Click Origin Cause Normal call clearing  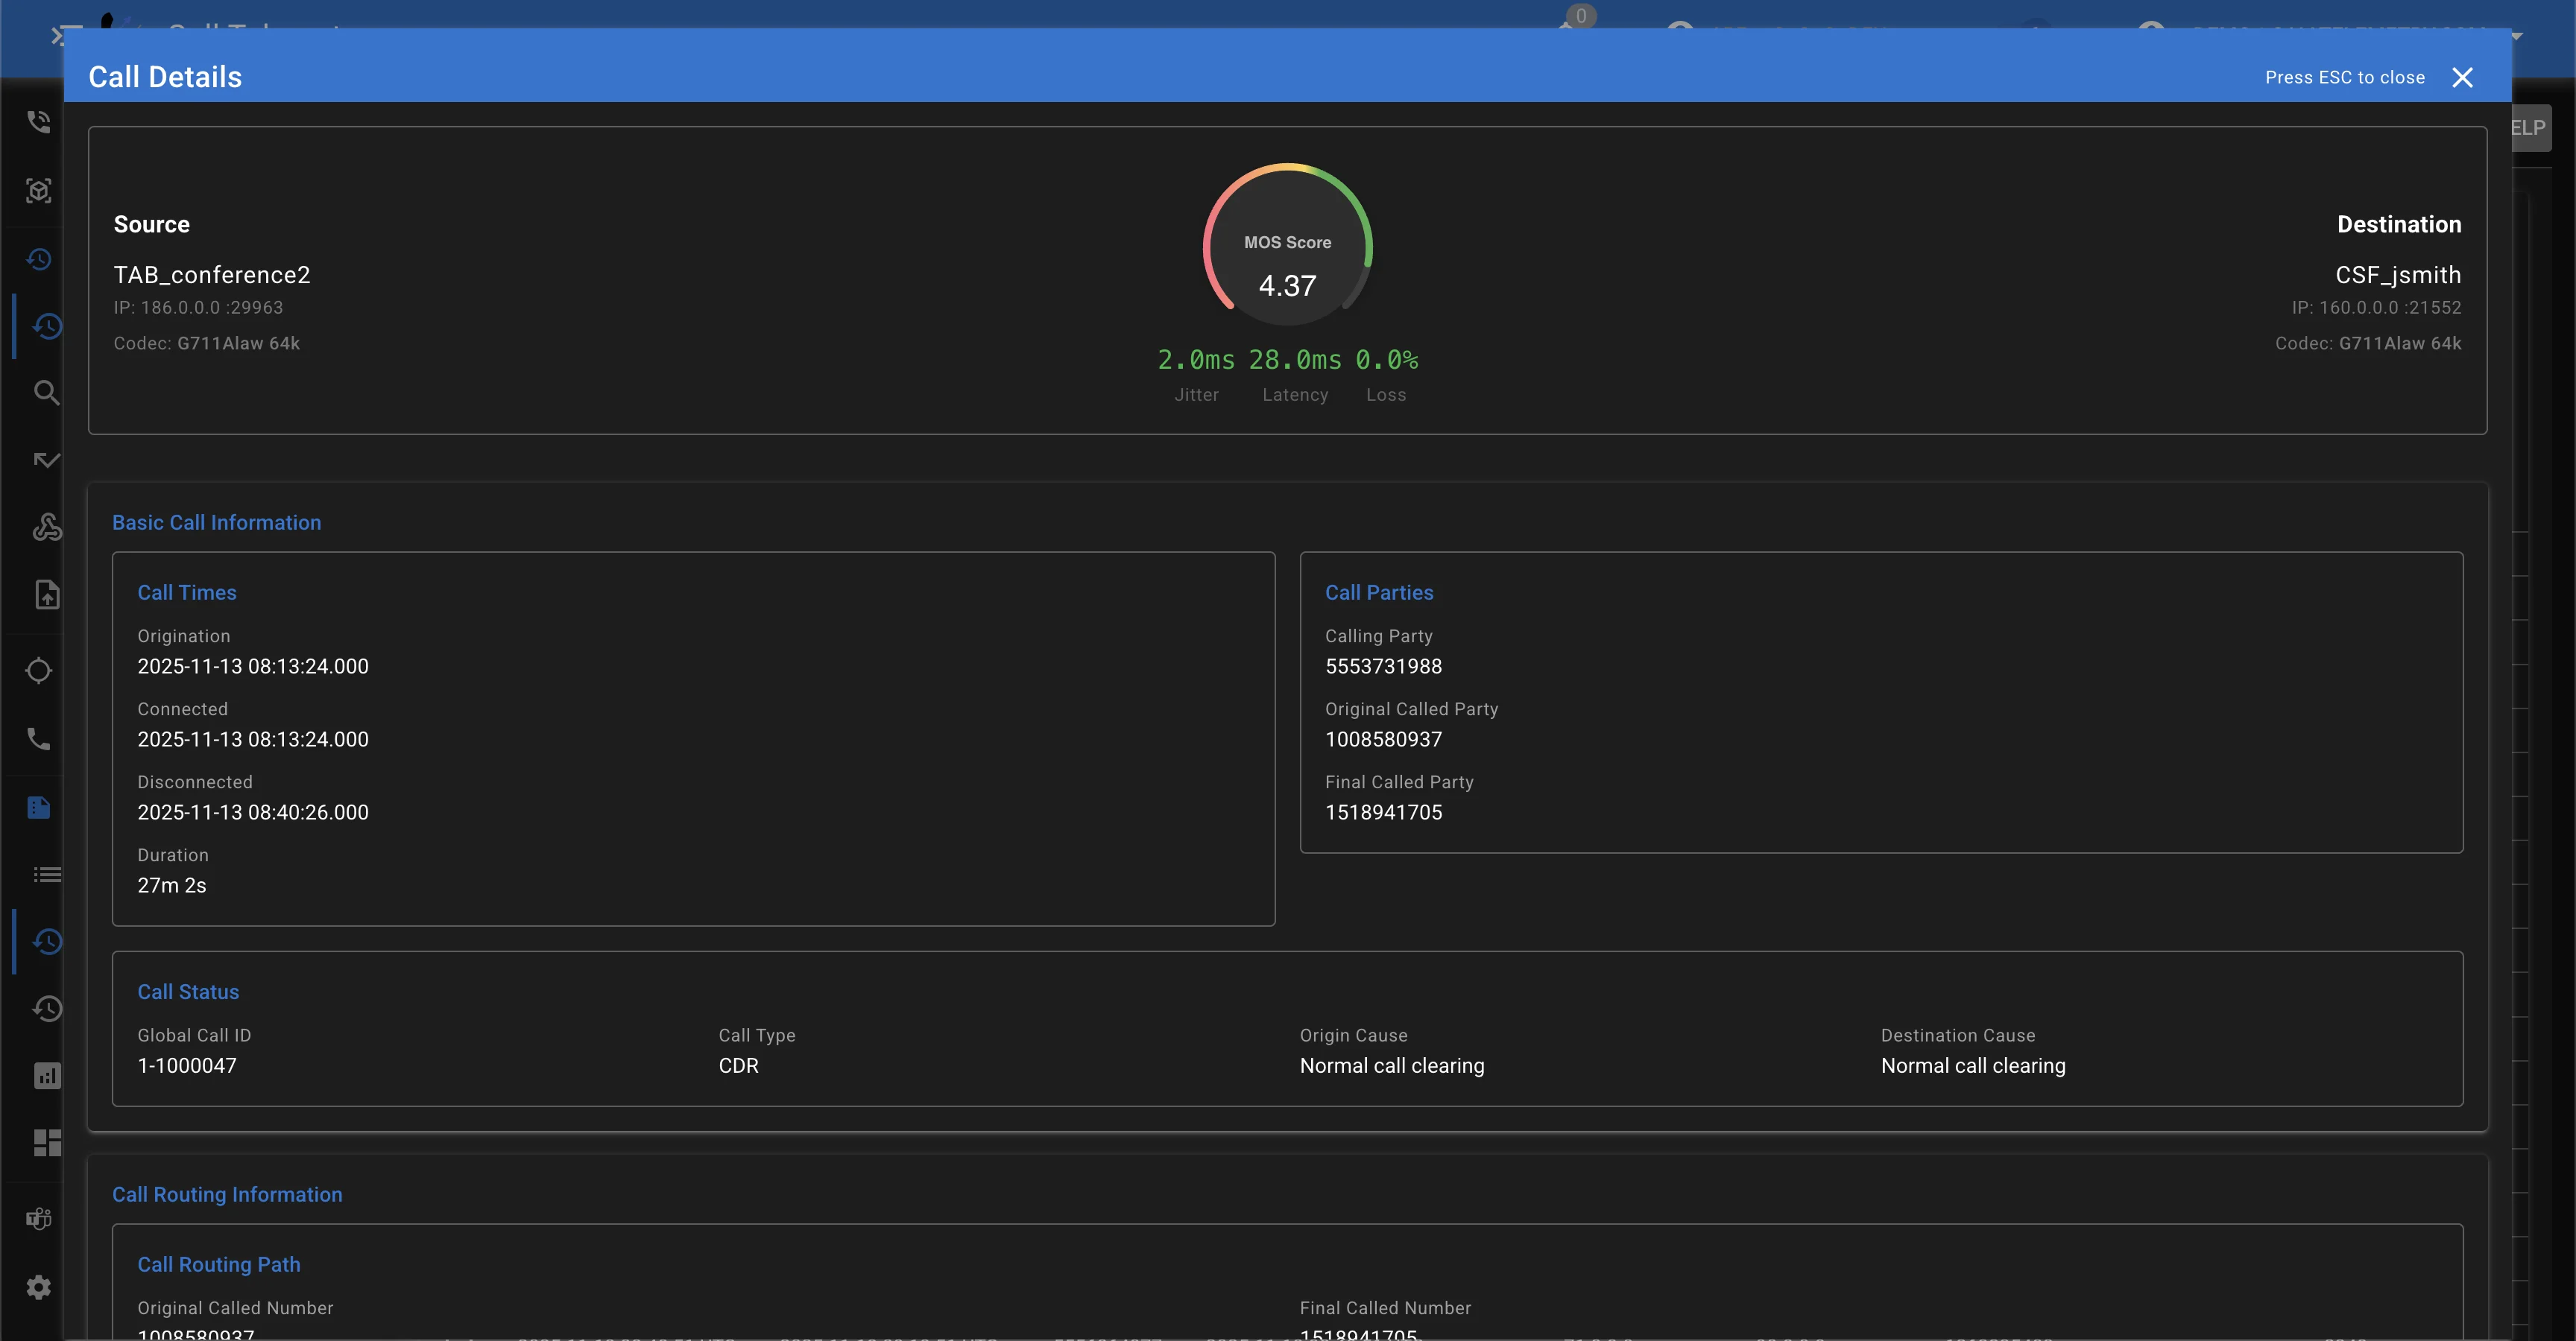point(1392,1066)
